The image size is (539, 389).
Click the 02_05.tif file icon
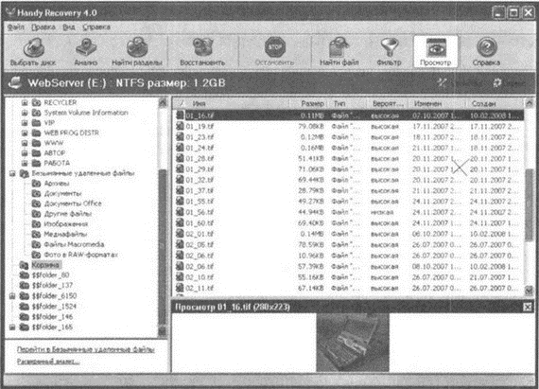(180, 244)
